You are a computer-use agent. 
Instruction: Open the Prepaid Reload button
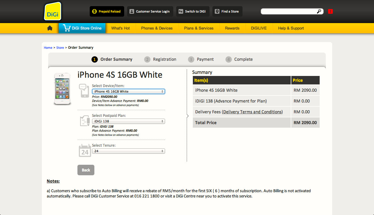pyautogui.click(x=107, y=11)
